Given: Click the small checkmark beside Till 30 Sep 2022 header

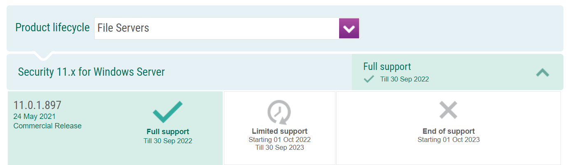Looking at the screenshot, I should point(369,79).
